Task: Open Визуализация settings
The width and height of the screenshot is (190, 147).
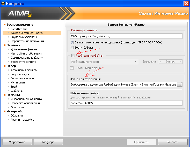Action: pyautogui.click(x=20, y=74)
